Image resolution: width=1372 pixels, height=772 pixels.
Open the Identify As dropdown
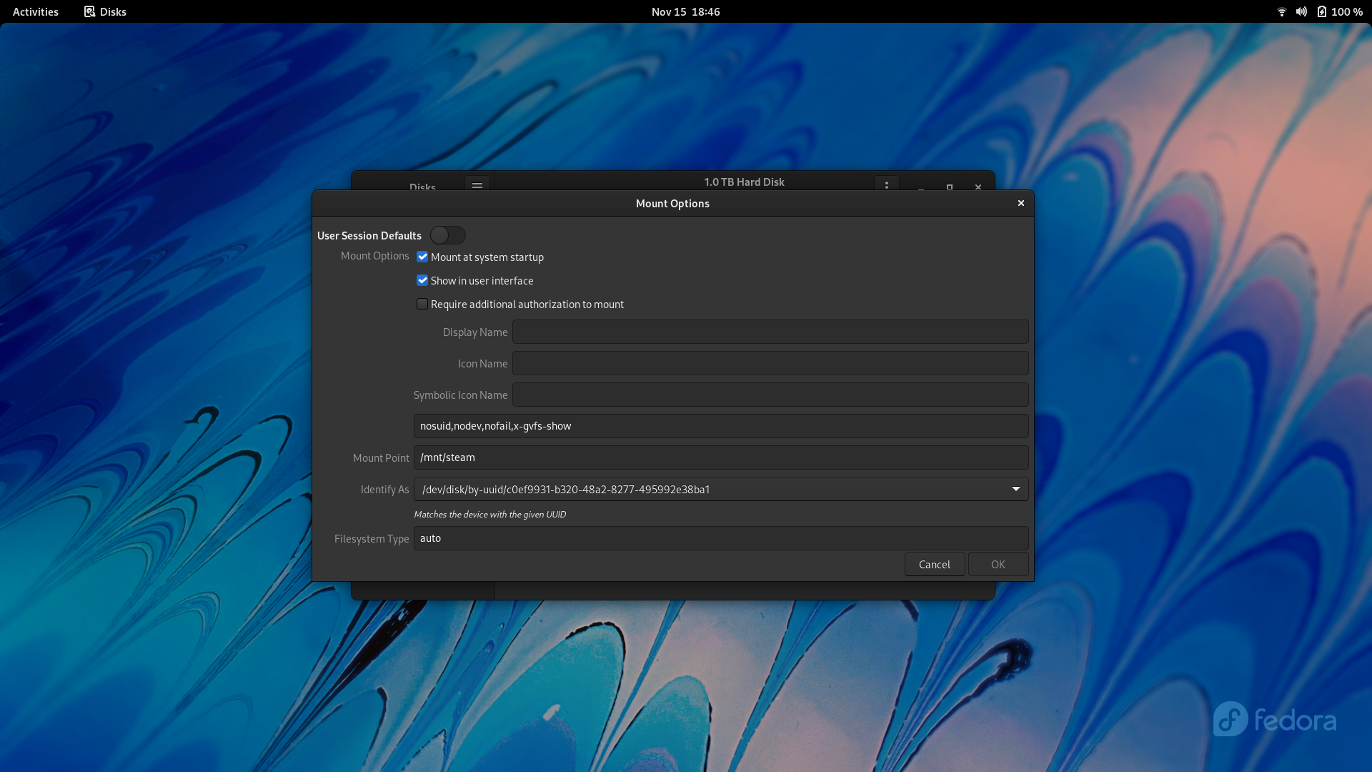tap(721, 489)
